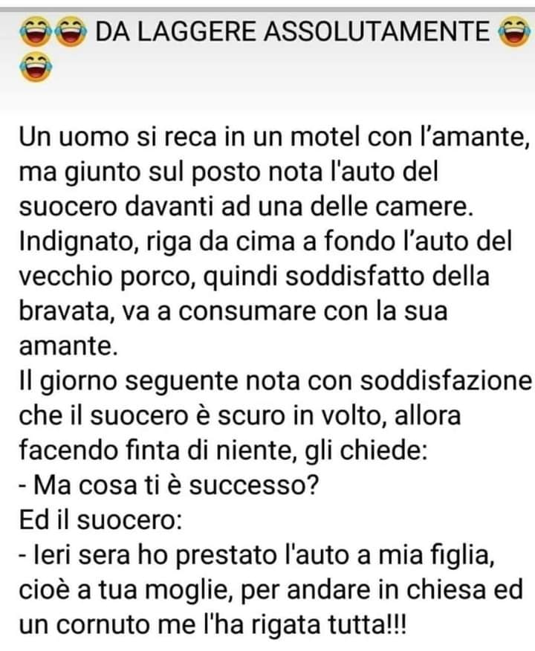
Task: Click the laughing emoji after ASSOLUTAMENTE
Action: 514,31
